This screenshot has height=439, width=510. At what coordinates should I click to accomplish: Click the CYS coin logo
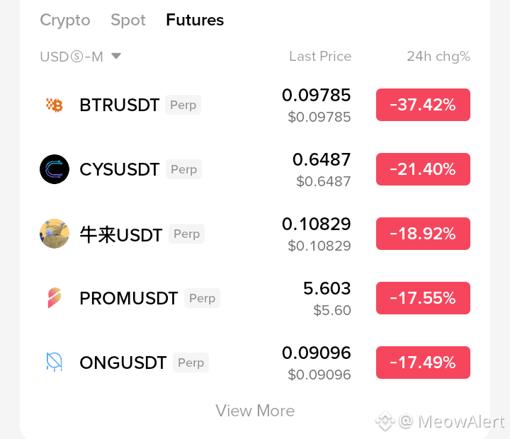55,169
